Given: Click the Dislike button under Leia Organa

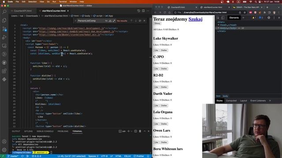Looking at the screenshot, I should [164, 124].
